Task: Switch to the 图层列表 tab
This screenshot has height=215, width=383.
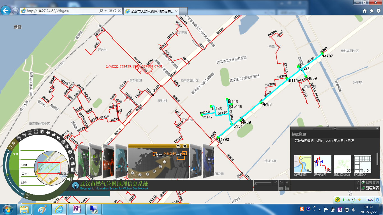Action: click(370, 188)
